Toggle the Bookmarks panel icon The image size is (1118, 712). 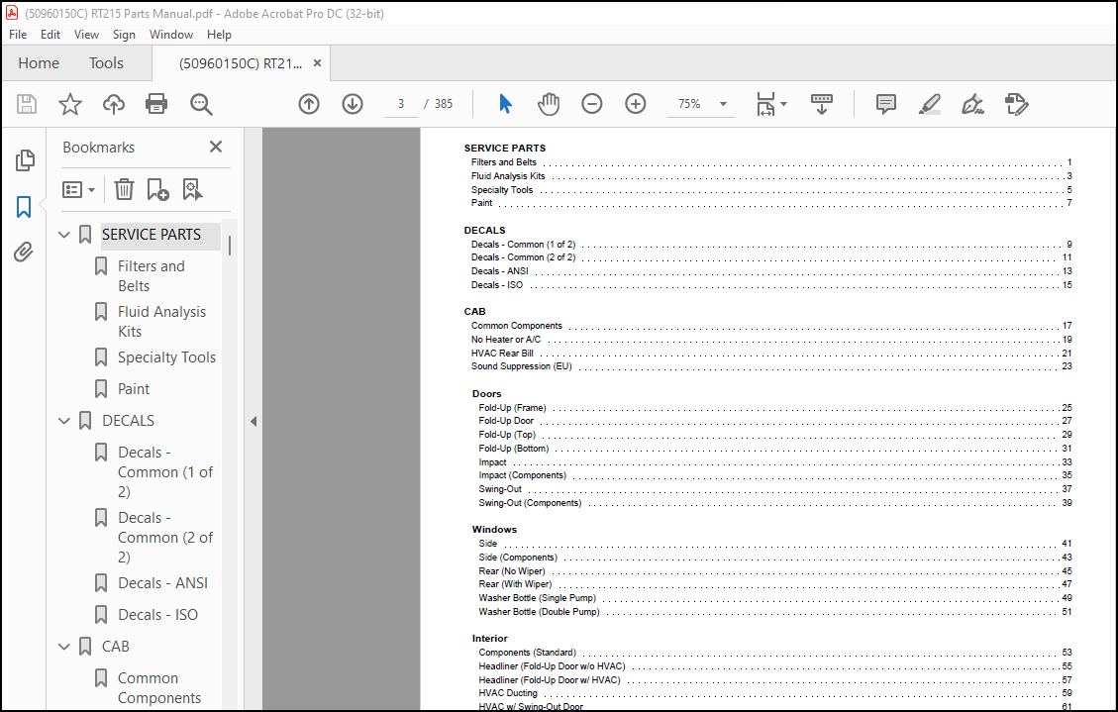[x=24, y=207]
